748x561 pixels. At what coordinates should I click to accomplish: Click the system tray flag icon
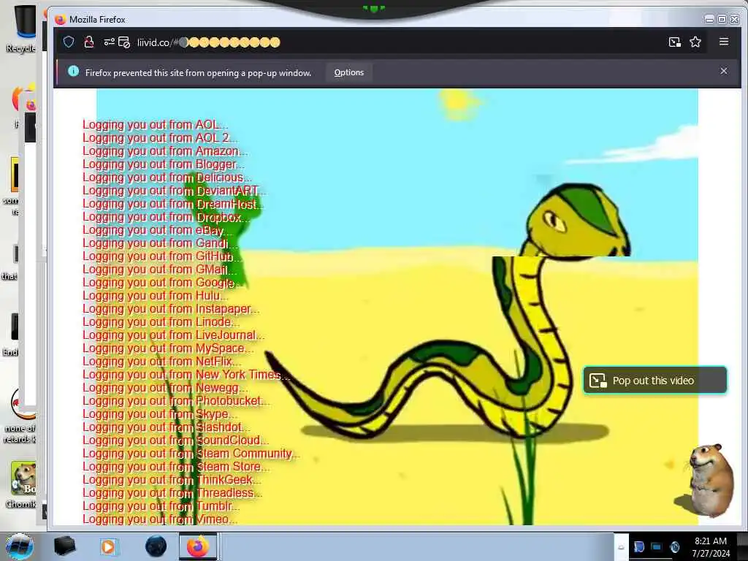[x=638, y=546]
